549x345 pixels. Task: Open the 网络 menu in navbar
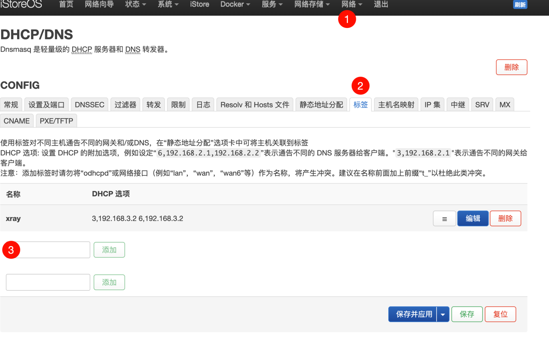coord(352,4)
